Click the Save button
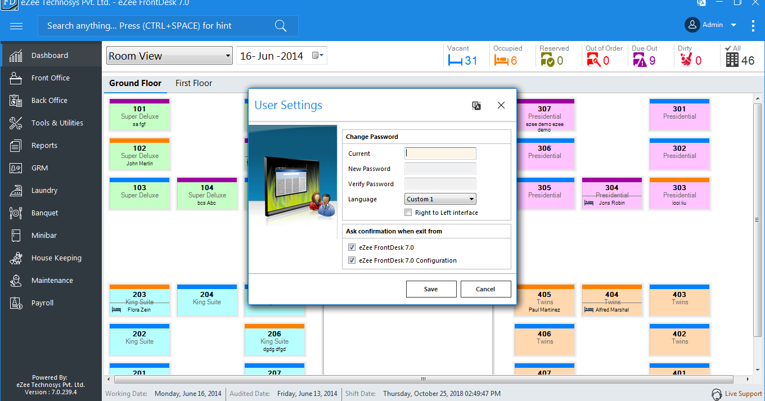Viewport: 765px width, 401px height. pyautogui.click(x=431, y=289)
